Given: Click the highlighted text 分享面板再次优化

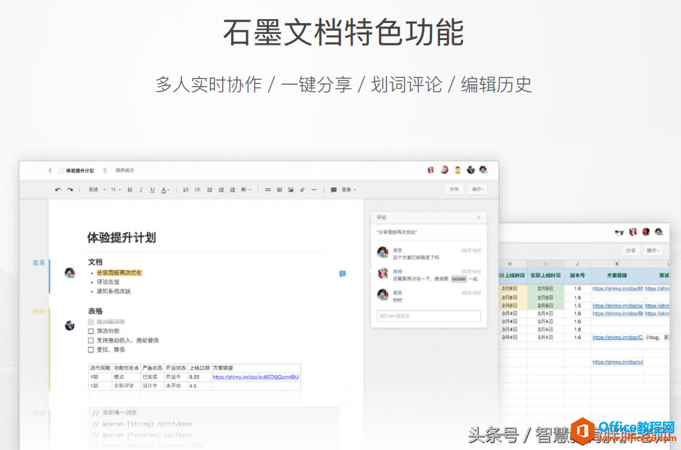Looking at the screenshot, I should point(119,272).
